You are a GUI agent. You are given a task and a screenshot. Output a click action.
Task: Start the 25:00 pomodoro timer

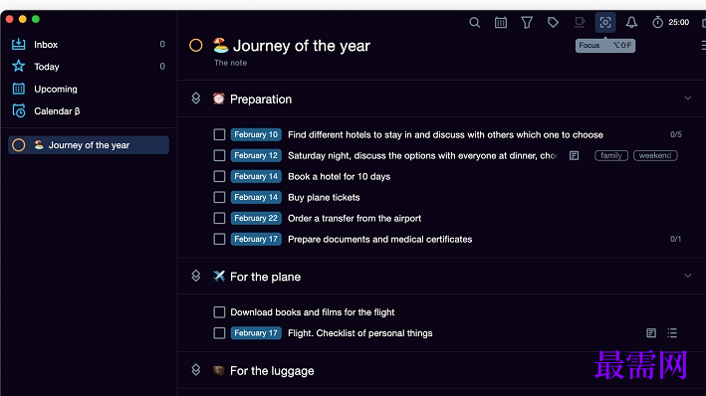point(670,22)
